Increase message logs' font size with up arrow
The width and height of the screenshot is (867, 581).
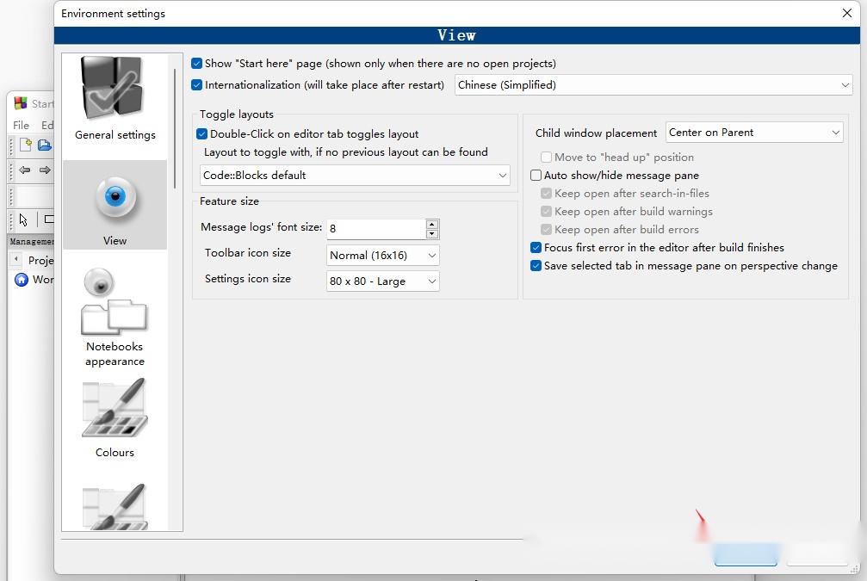coord(432,224)
